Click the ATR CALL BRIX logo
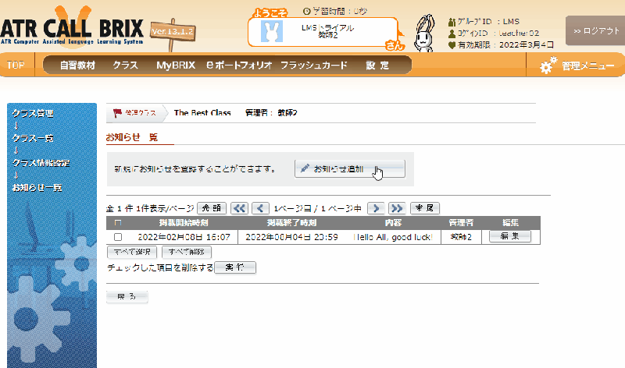This screenshot has width=625, height=368. (x=72, y=29)
